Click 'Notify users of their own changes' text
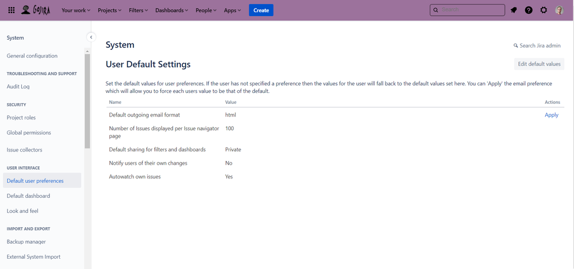The image size is (574, 269). [x=148, y=163]
